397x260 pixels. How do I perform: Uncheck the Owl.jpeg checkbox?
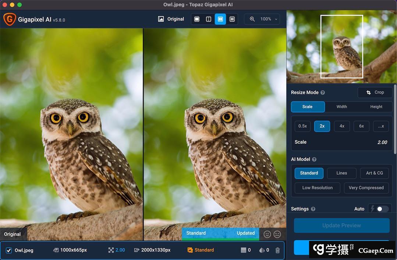tap(9, 250)
